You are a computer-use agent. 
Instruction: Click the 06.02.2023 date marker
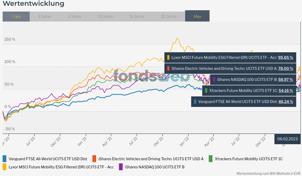coord(288,139)
